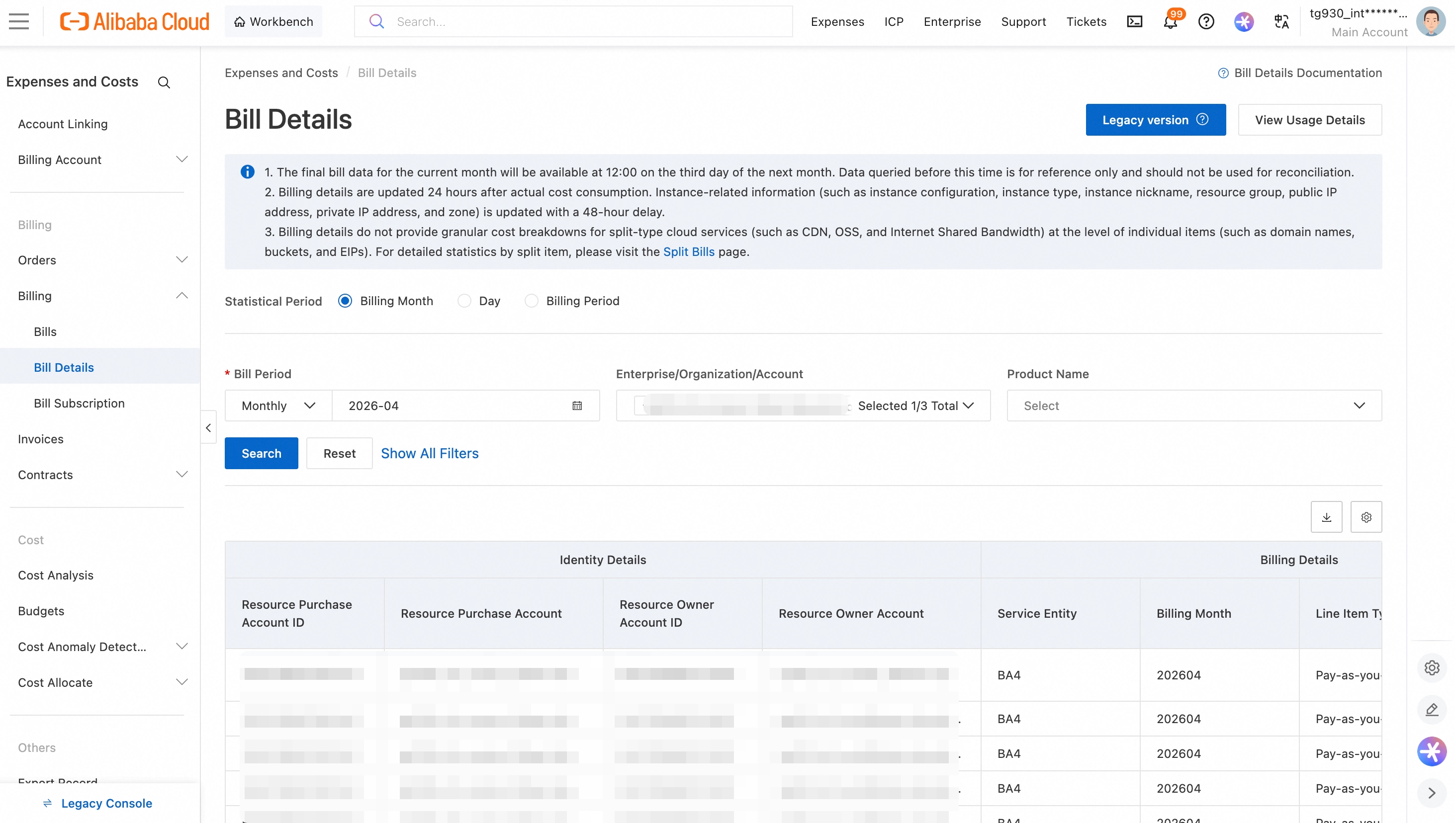The image size is (1455, 823).
Task: Select Billing Month statistical period
Action: [345, 301]
